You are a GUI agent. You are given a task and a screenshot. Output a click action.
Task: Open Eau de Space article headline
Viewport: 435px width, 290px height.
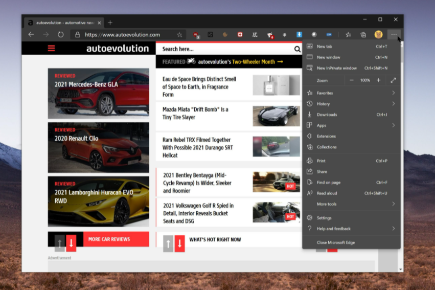click(199, 87)
